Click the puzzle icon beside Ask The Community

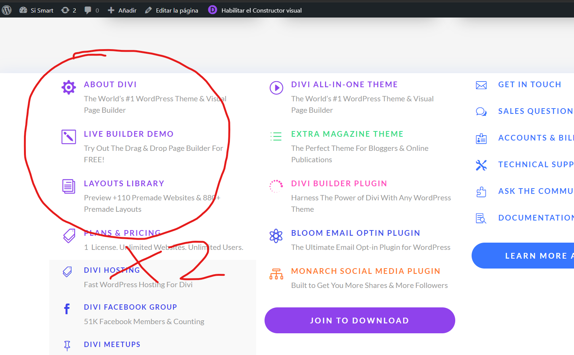[x=481, y=192]
